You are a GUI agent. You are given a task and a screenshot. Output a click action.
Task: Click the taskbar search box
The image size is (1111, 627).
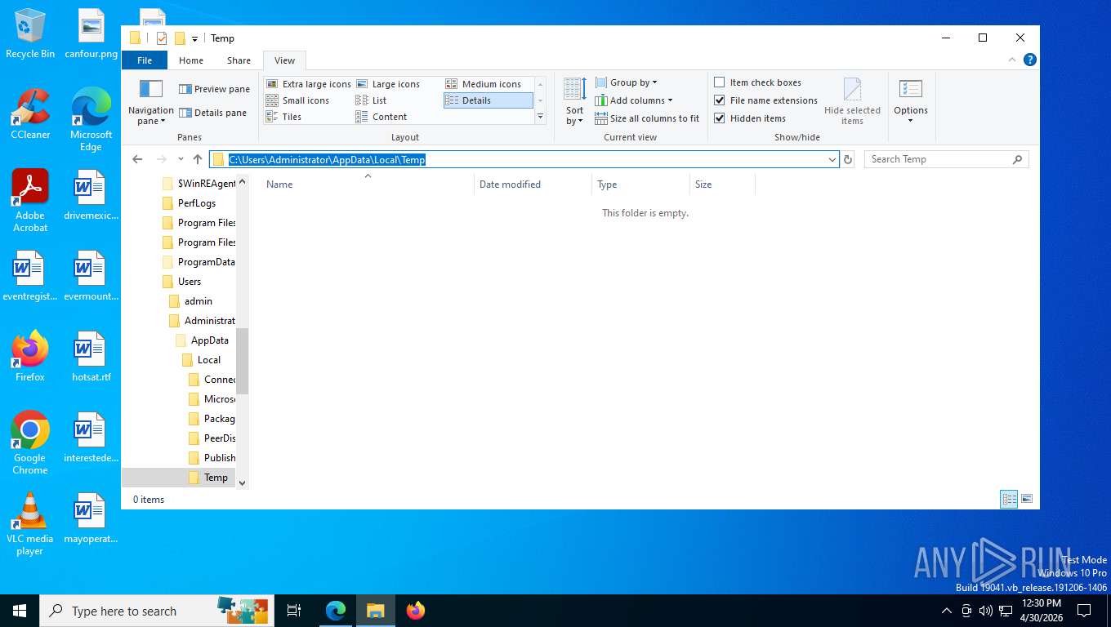[x=156, y=611]
